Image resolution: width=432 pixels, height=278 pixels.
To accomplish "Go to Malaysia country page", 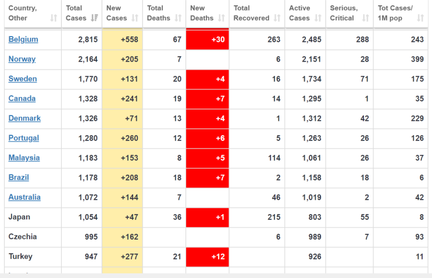I will click(24, 158).
